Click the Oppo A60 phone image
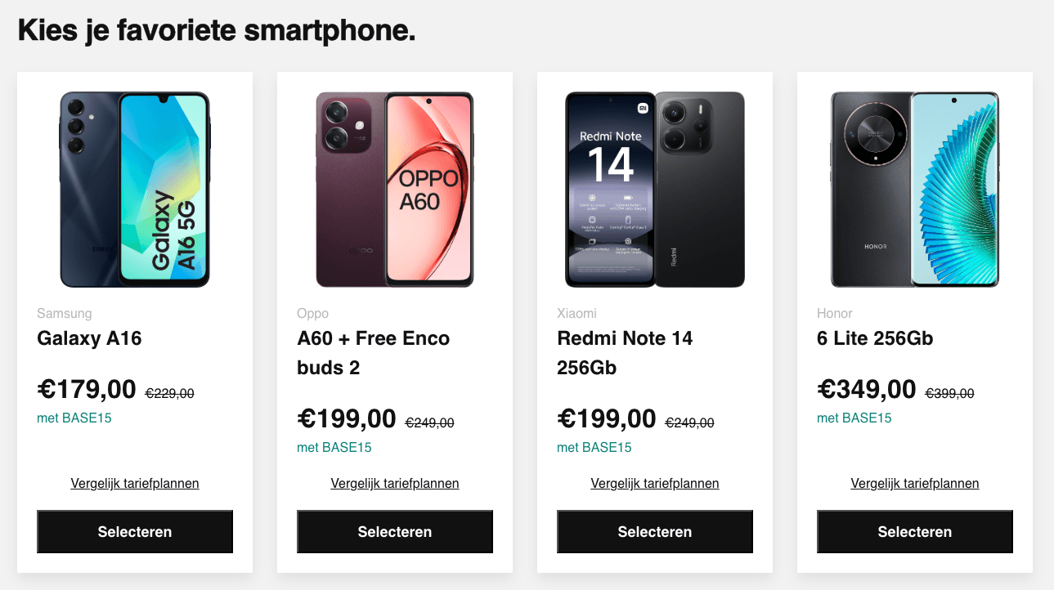Screen dimensions: 1054x590 coord(395,190)
